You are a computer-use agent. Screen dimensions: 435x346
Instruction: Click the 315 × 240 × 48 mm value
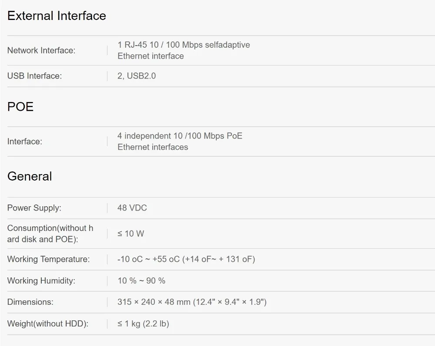(192, 302)
